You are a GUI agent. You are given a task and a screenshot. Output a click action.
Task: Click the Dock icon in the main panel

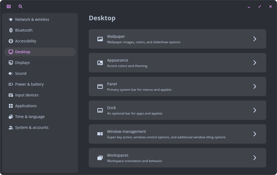100,110
